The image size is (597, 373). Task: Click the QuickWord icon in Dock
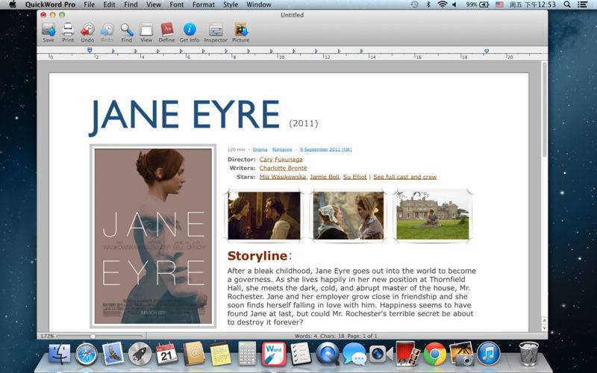pyautogui.click(x=274, y=354)
